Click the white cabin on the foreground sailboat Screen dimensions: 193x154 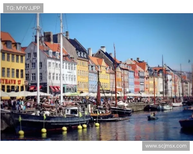71,111
